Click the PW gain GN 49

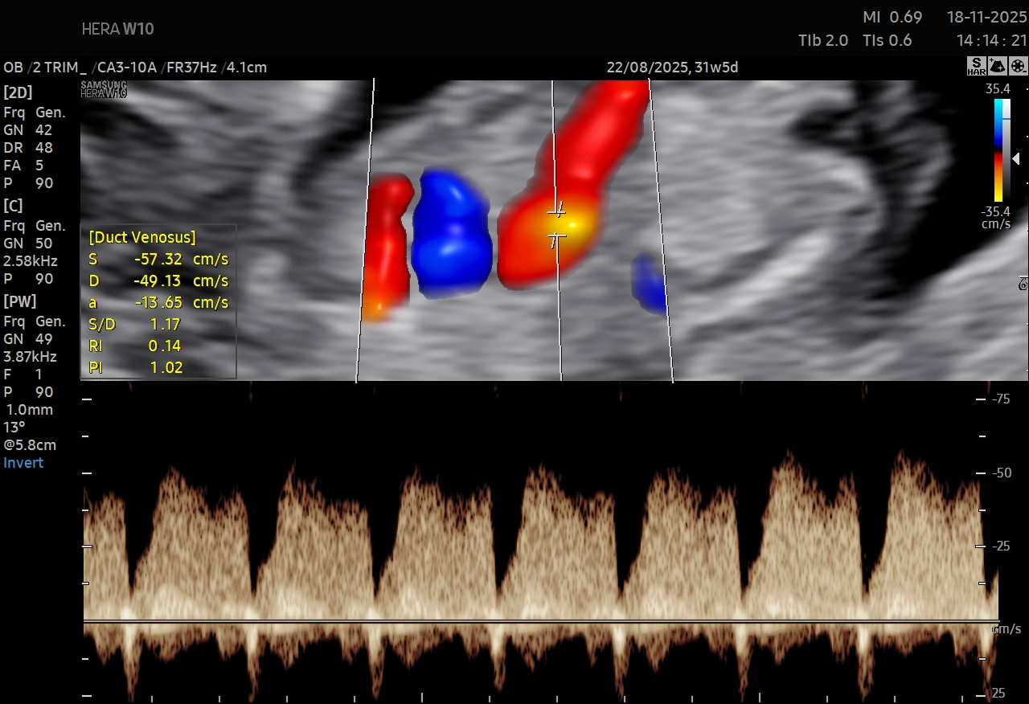[x=28, y=339]
